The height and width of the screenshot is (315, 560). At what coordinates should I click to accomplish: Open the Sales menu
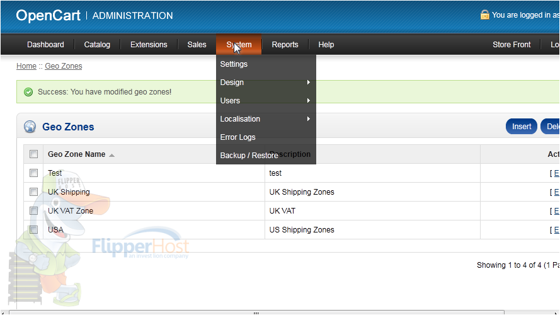[x=197, y=45]
